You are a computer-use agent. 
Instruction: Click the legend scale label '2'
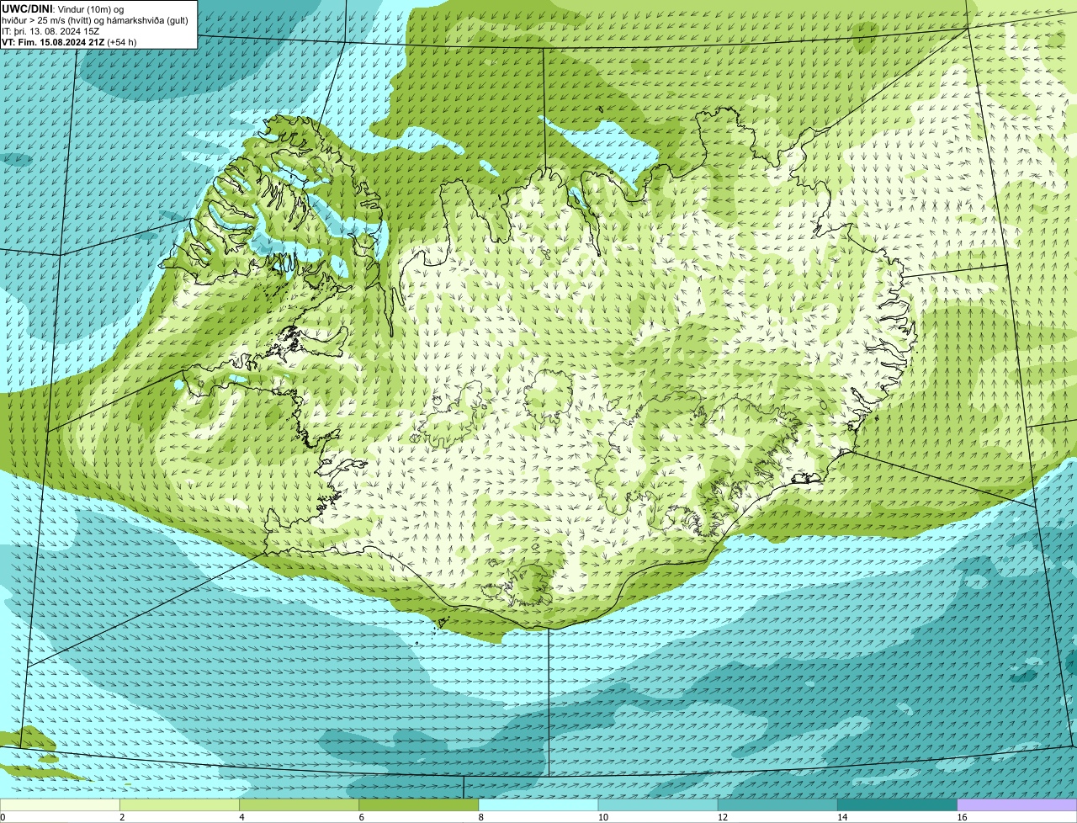122,817
